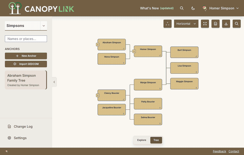Select the Bart Simpson node
This screenshot has width=244, height=155.
tap(184, 52)
